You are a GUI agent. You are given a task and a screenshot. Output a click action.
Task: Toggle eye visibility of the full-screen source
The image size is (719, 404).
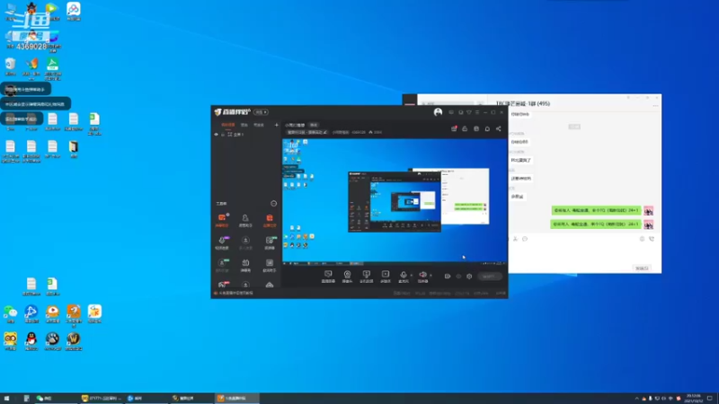pos(216,134)
